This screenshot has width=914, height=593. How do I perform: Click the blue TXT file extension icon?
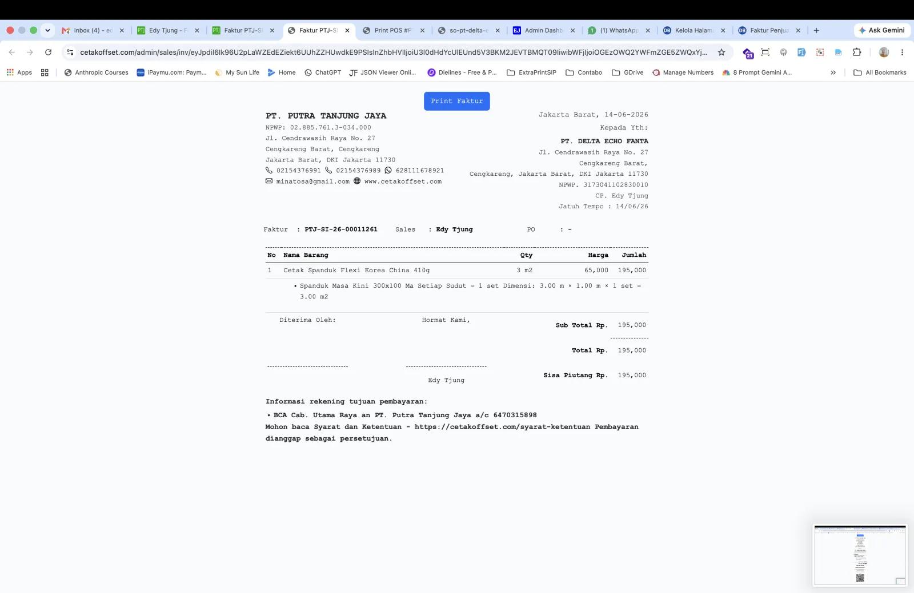pyautogui.click(x=838, y=53)
